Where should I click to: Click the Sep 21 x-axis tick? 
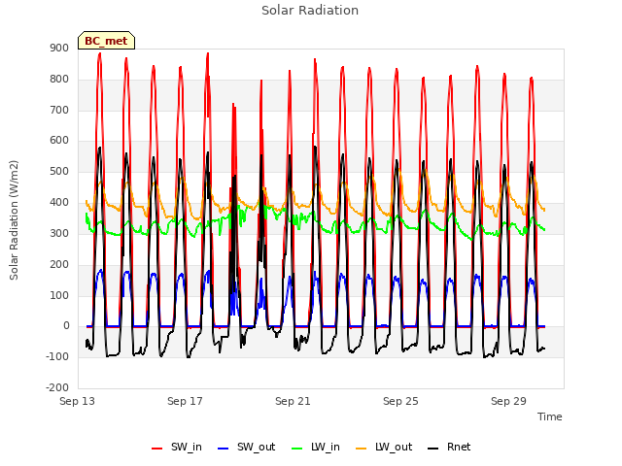[294, 401]
